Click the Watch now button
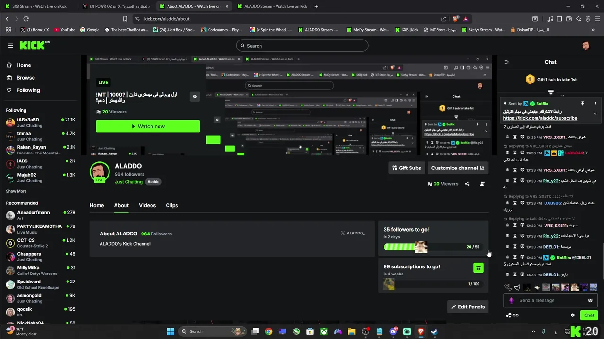Screen dimensions: 604x339 [148, 126]
